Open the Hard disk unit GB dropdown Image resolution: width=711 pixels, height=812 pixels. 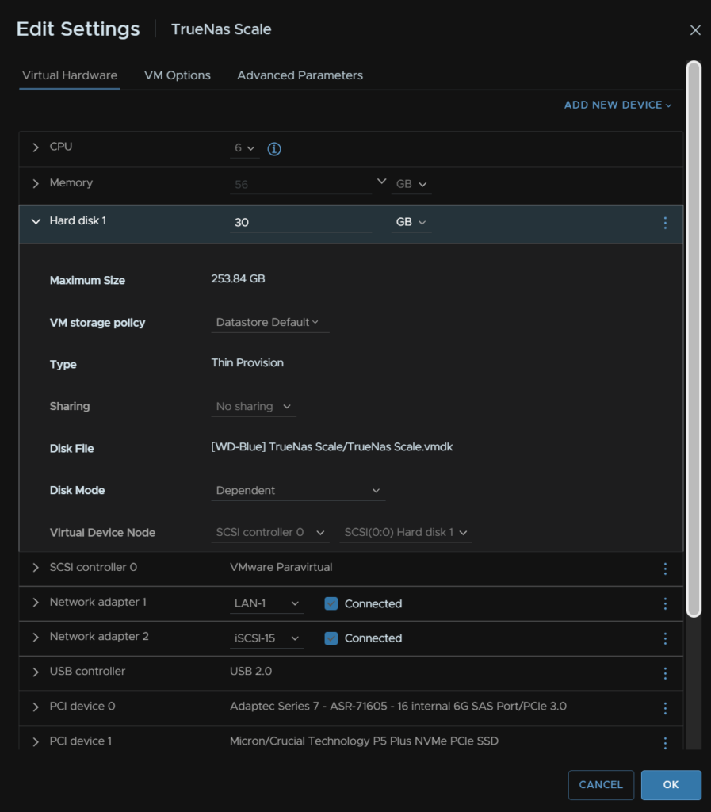coord(411,222)
